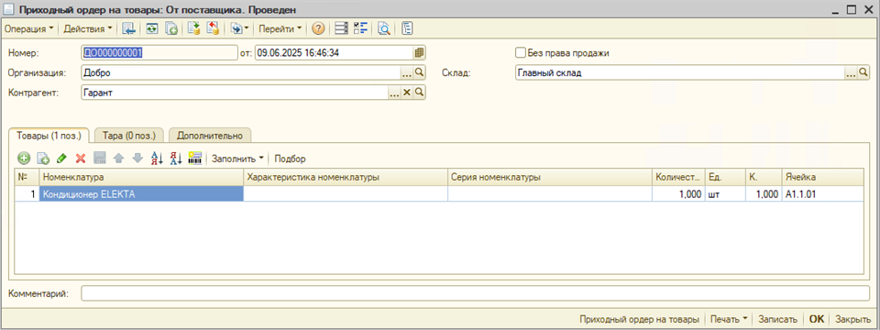This screenshot has width=880, height=330.
Task: Open the create-based-on icon dropdown
Action: pos(239,28)
